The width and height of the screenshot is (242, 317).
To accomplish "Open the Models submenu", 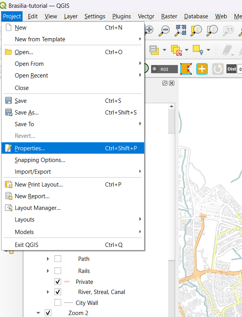I will pos(73,232).
